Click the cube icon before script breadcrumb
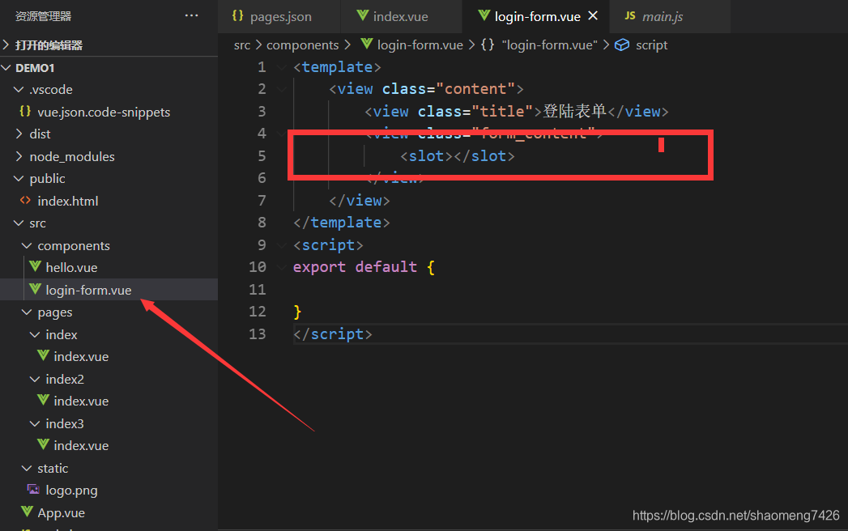848x531 pixels. 622,45
